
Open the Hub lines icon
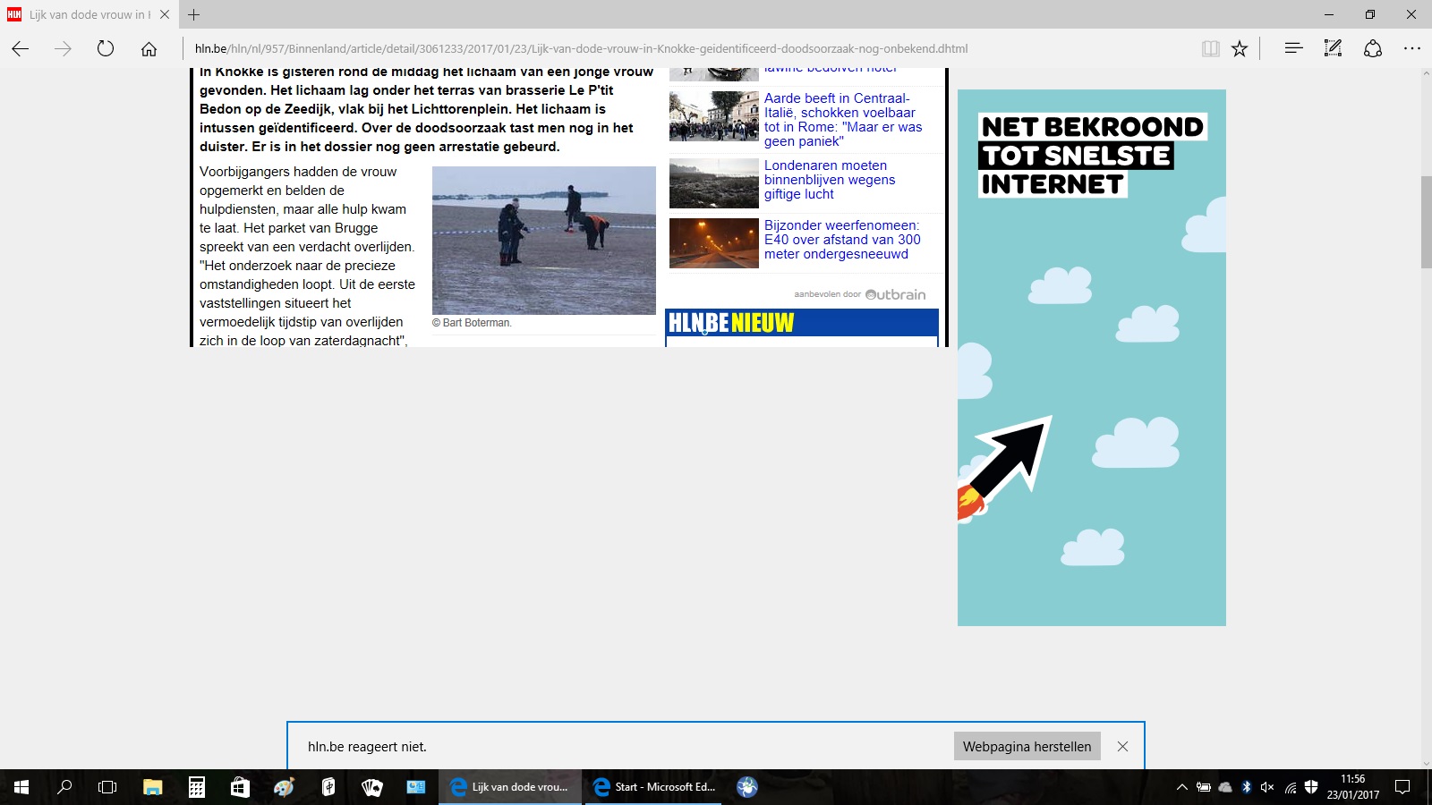(x=1293, y=48)
